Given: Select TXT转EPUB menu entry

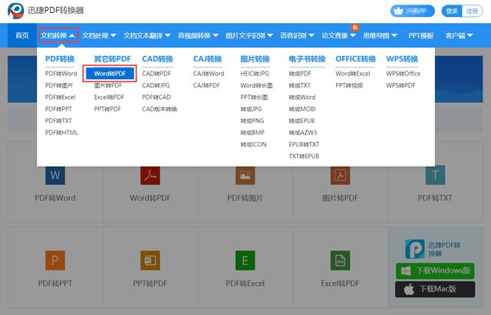Looking at the screenshot, I should 304,156.
